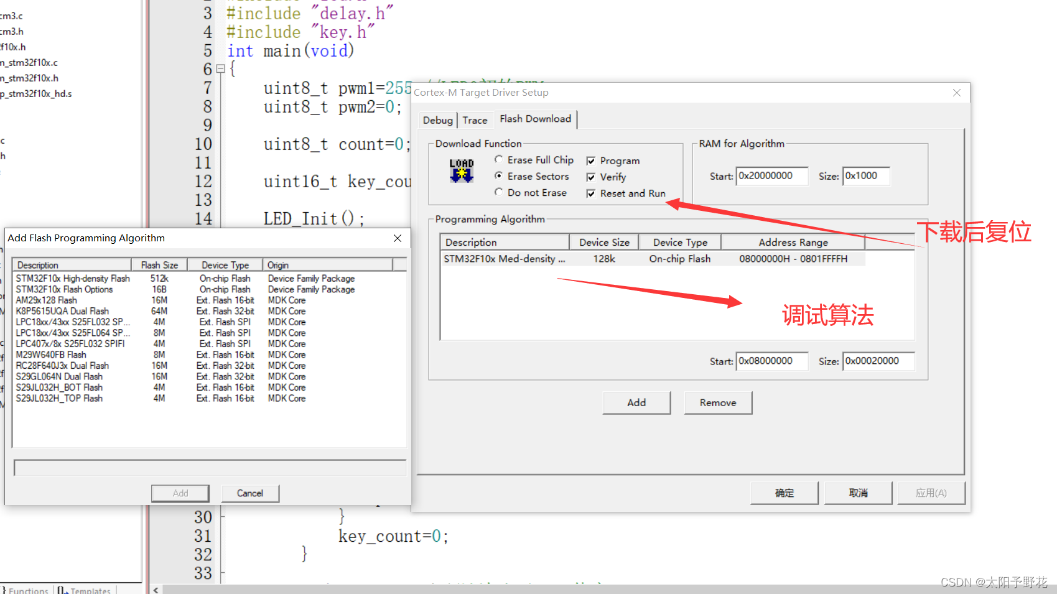Image resolution: width=1057 pixels, height=594 pixels.
Task: Open the Templates tab at bottom
Action: tap(85, 590)
